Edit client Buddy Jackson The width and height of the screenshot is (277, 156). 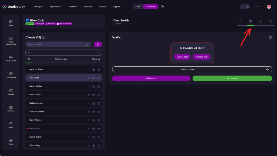coord(88,103)
